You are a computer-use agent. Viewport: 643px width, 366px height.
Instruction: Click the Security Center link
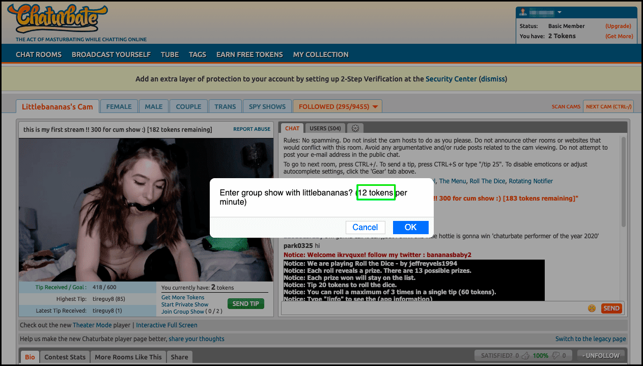point(451,79)
